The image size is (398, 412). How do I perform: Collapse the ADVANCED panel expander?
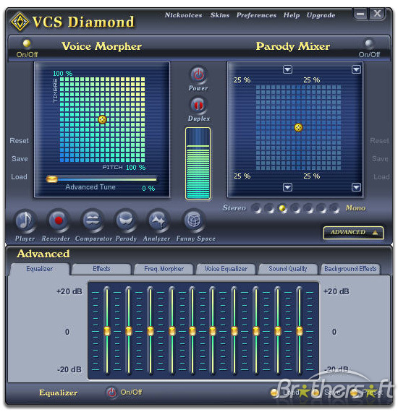pos(353,232)
